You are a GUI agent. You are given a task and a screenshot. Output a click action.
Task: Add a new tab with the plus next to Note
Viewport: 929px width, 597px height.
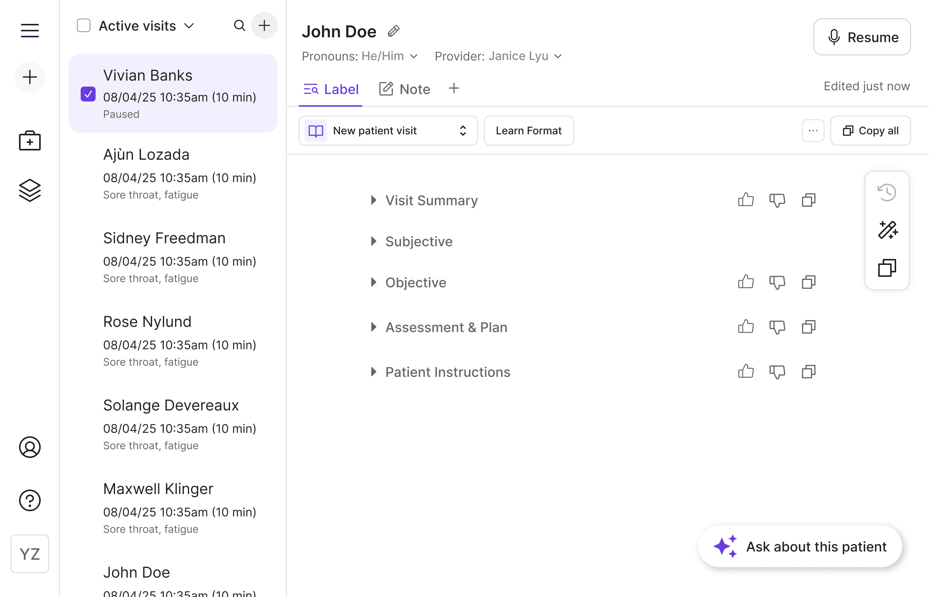point(454,88)
